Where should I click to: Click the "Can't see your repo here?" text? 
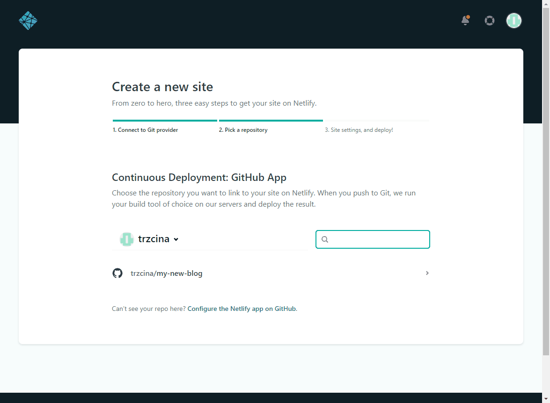149,309
